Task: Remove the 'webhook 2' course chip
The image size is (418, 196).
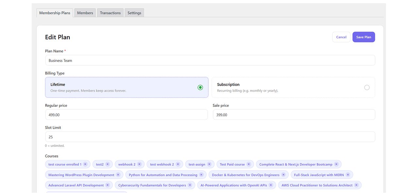Action: pyautogui.click(x=139, y=164)
